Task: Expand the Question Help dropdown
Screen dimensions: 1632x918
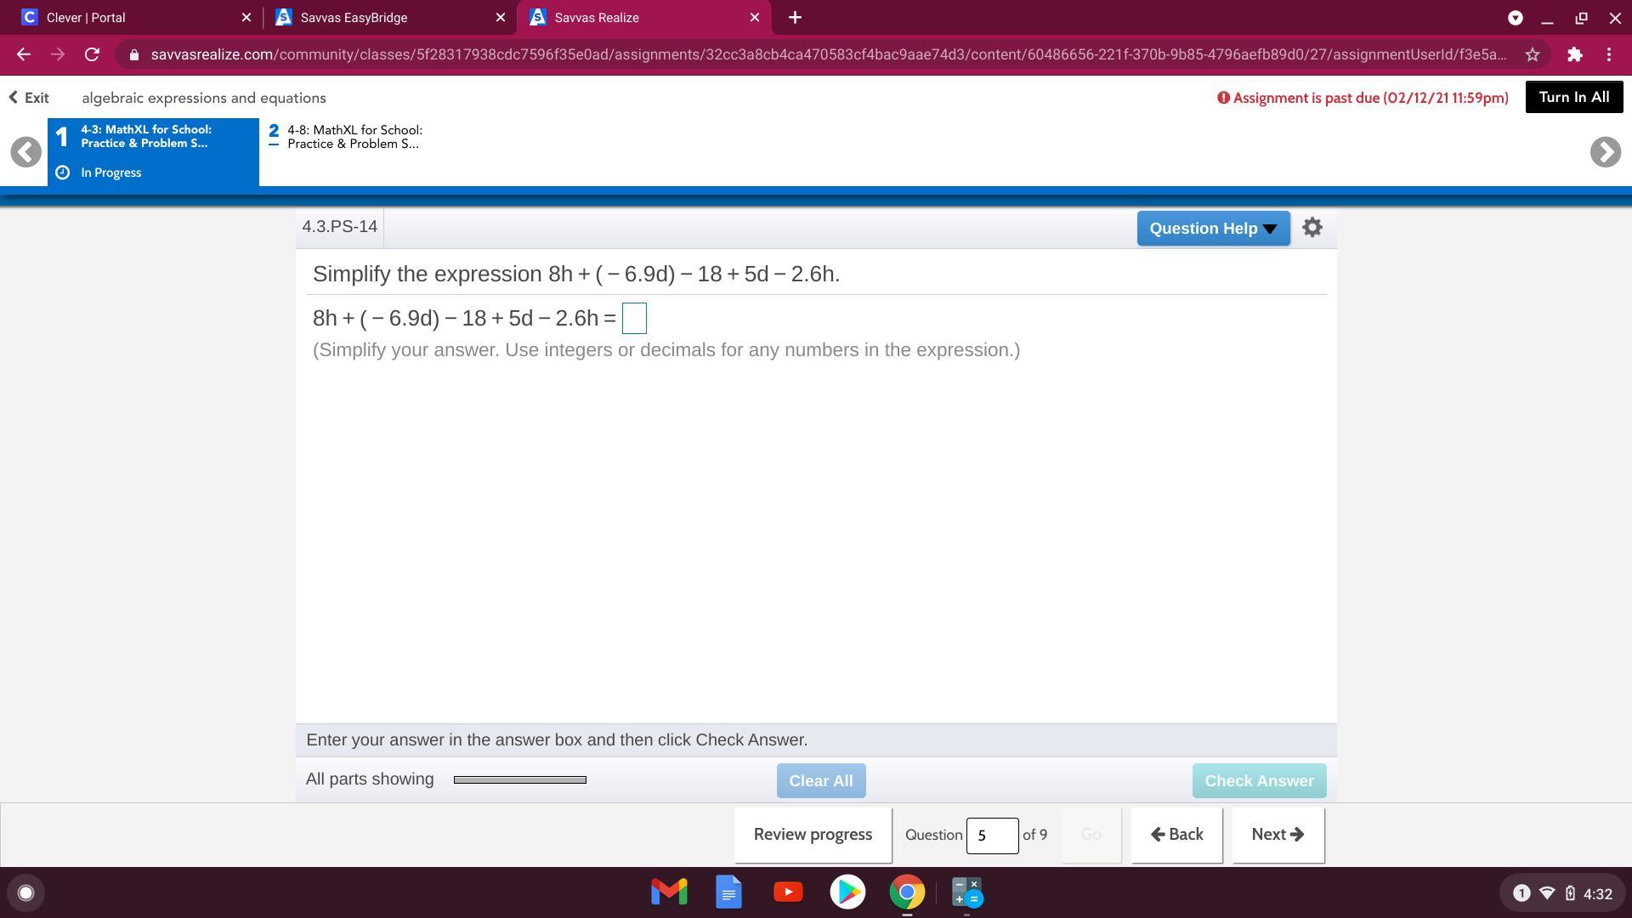Action: point(1212,229)
